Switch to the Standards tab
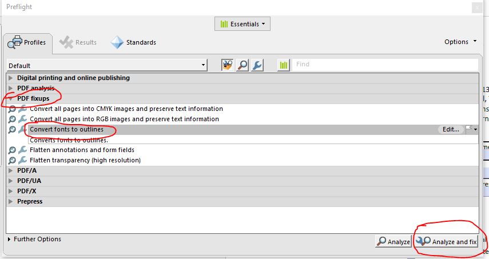The width and height of the screenshot is (489, 259). (x=134, y=42)
